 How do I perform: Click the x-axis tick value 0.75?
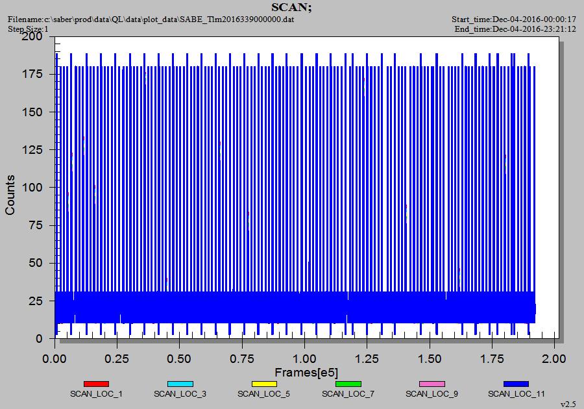coord(242,359)
